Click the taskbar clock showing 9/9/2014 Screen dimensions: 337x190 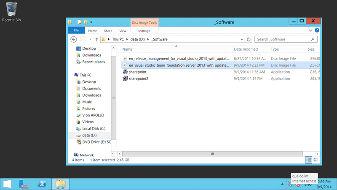[324, 184]
